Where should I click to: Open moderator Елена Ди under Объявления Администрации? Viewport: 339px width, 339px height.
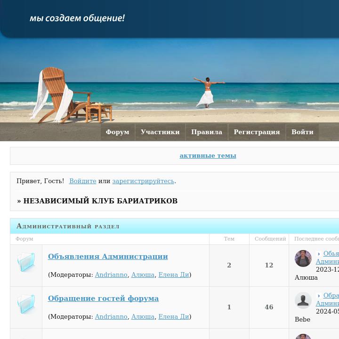click(x=174, y=275)
